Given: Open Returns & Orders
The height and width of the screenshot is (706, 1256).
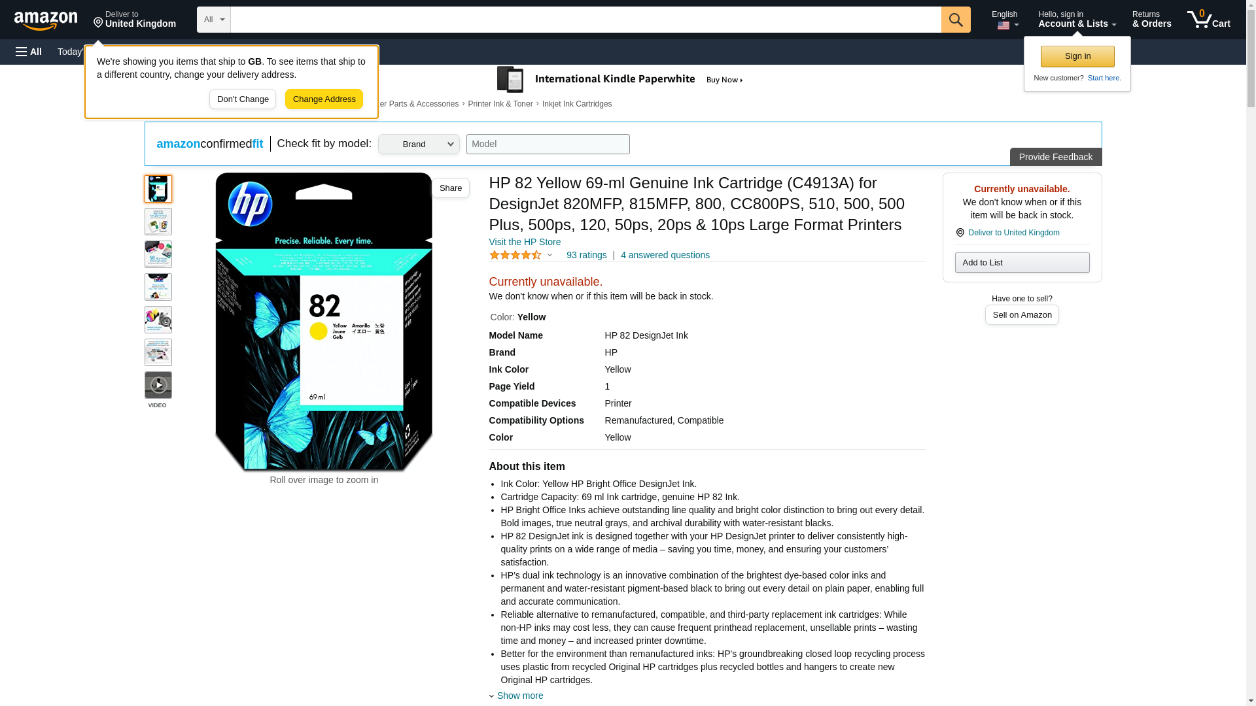Looking at the screenshot, I should [x=1151, y=20].
